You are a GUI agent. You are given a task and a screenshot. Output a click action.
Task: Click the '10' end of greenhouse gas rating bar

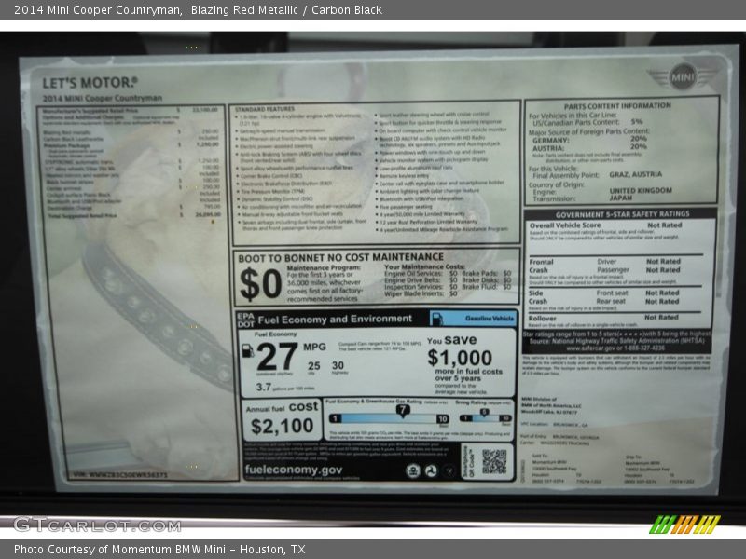tap(442, 418)
